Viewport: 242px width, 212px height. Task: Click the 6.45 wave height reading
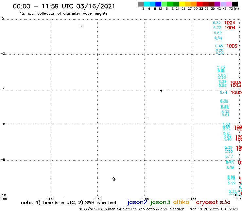pyautogui.click(x=219, y=46)
